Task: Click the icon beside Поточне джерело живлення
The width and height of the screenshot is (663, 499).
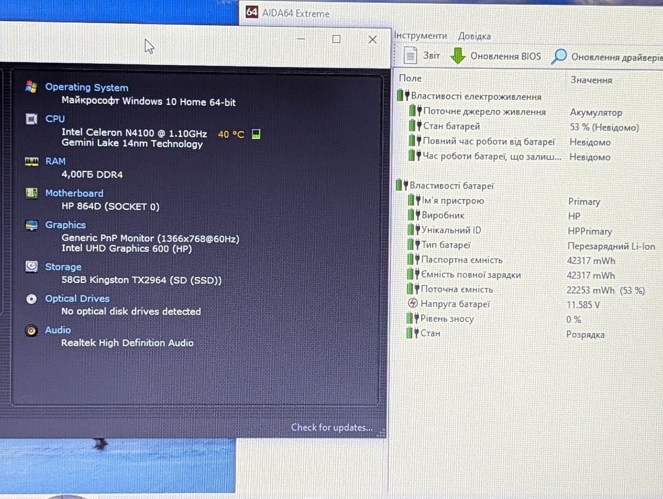Action: [415, 110]
